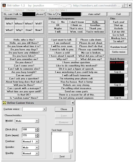Click up arrow of third Quick Box scrollbar

point(126,88)
